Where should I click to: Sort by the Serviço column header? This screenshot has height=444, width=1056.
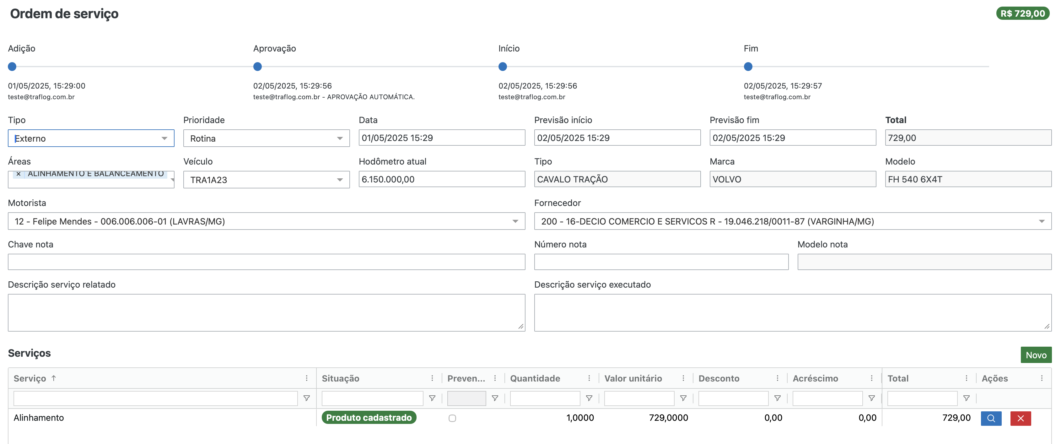[x=30, y=378]
